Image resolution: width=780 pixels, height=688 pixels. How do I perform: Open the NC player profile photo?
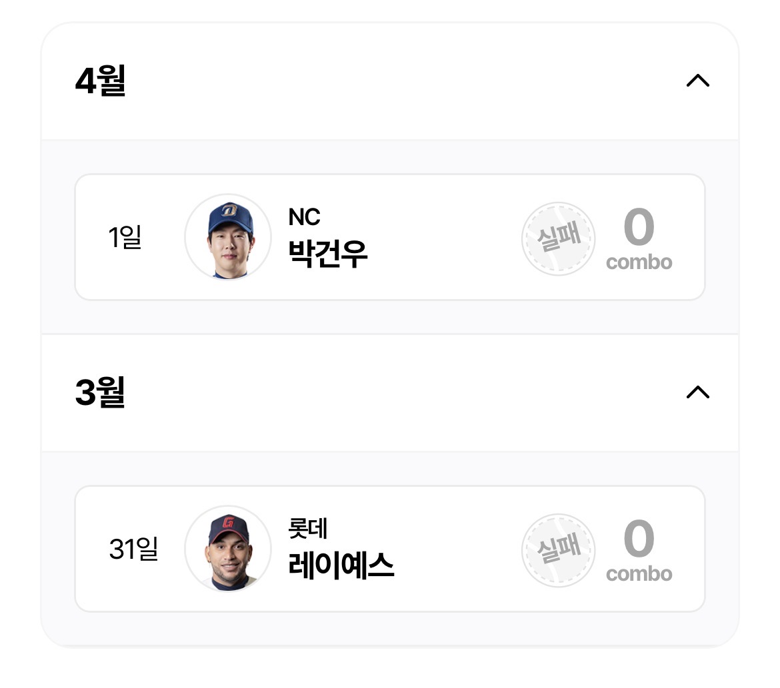coord(228,237)
